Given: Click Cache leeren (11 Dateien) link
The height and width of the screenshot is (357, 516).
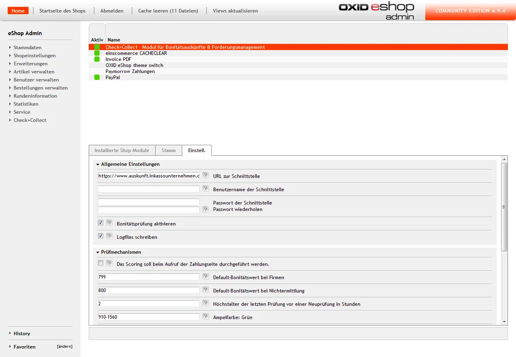Looking at the screenshot, I should 168,11.
